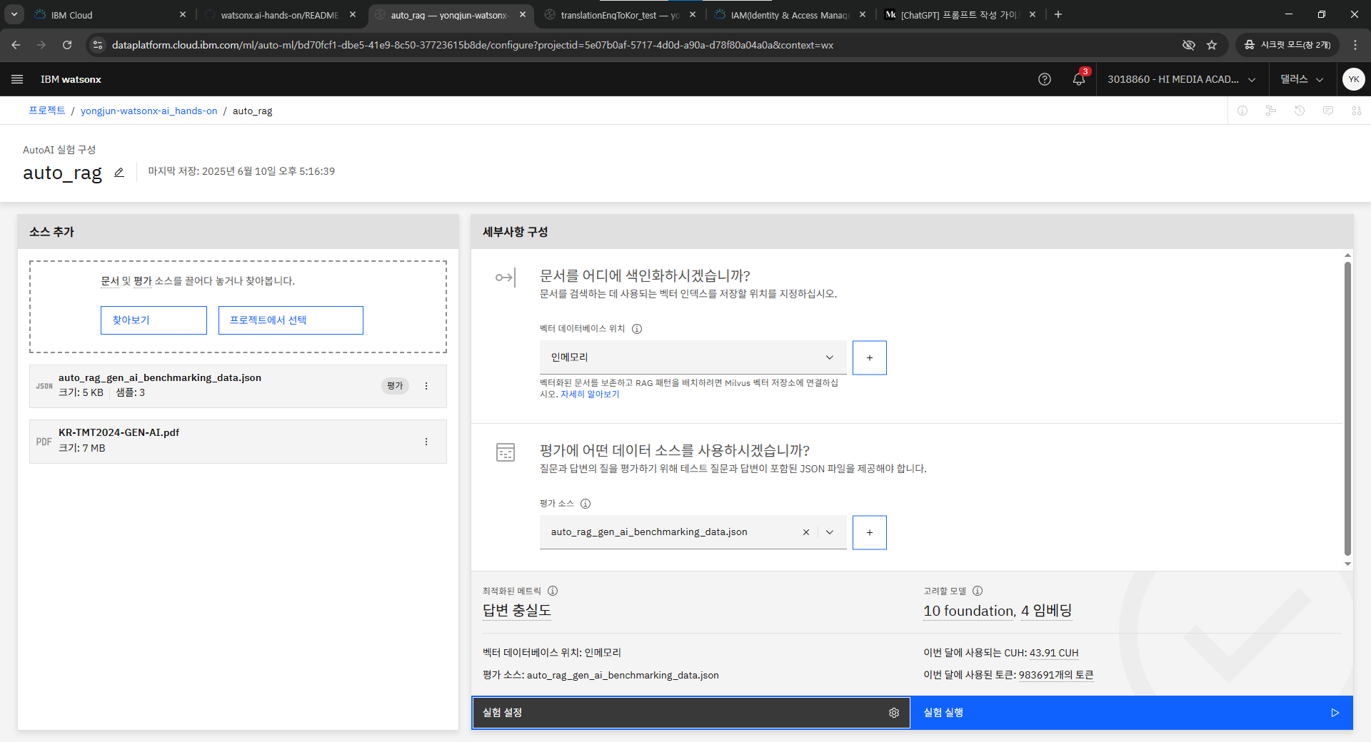Image resolution: width=1371 pixels, height=742 pixels.
Task: Click the 프로젝트에서 선택 button
Action: [x=291, y=320]
